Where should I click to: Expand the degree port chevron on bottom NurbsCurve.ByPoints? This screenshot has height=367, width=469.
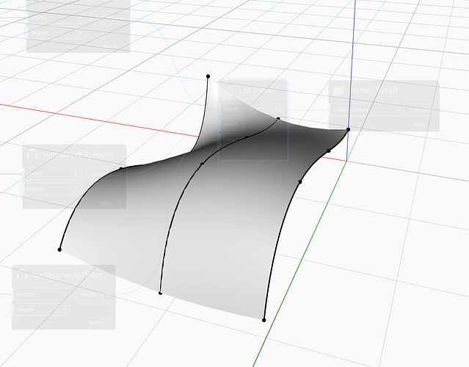click(65, 309)
